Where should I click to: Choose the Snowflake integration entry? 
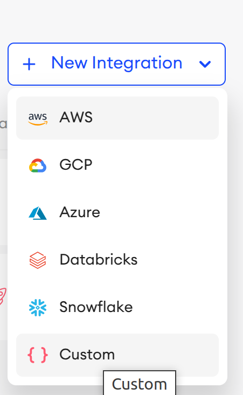[x=117, y=307]
